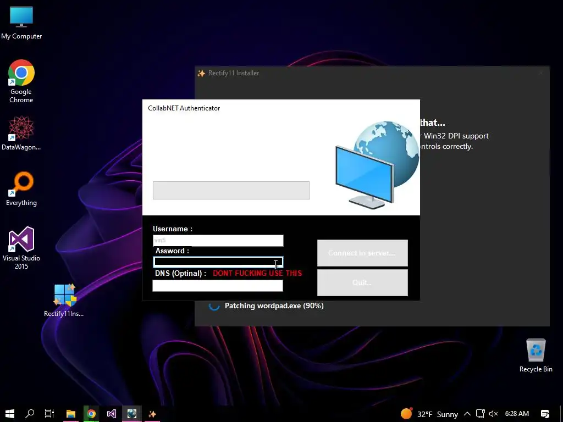Select the Rectify11Ins... desktop file icon

click(64, 300)
